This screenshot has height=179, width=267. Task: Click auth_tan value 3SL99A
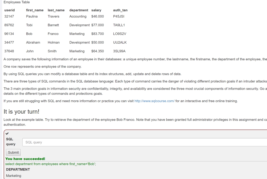coord(119,51)
